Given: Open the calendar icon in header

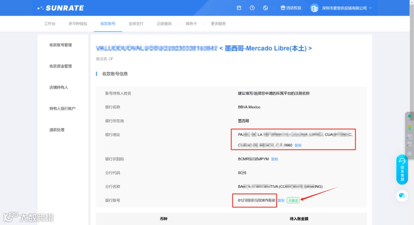Looking at the screenshot, I should (239, 8).
